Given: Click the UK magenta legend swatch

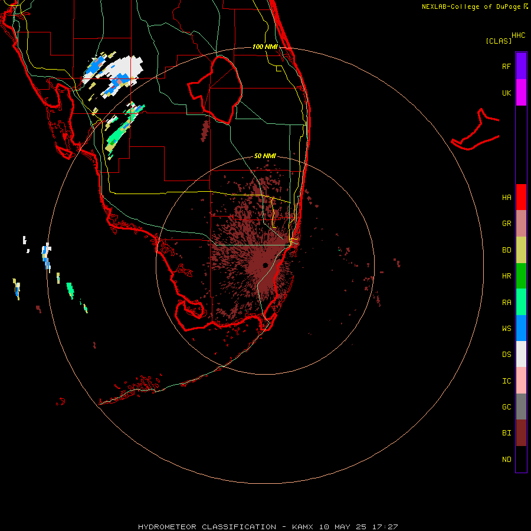Looking at the screenshot, I should [521, 93].
